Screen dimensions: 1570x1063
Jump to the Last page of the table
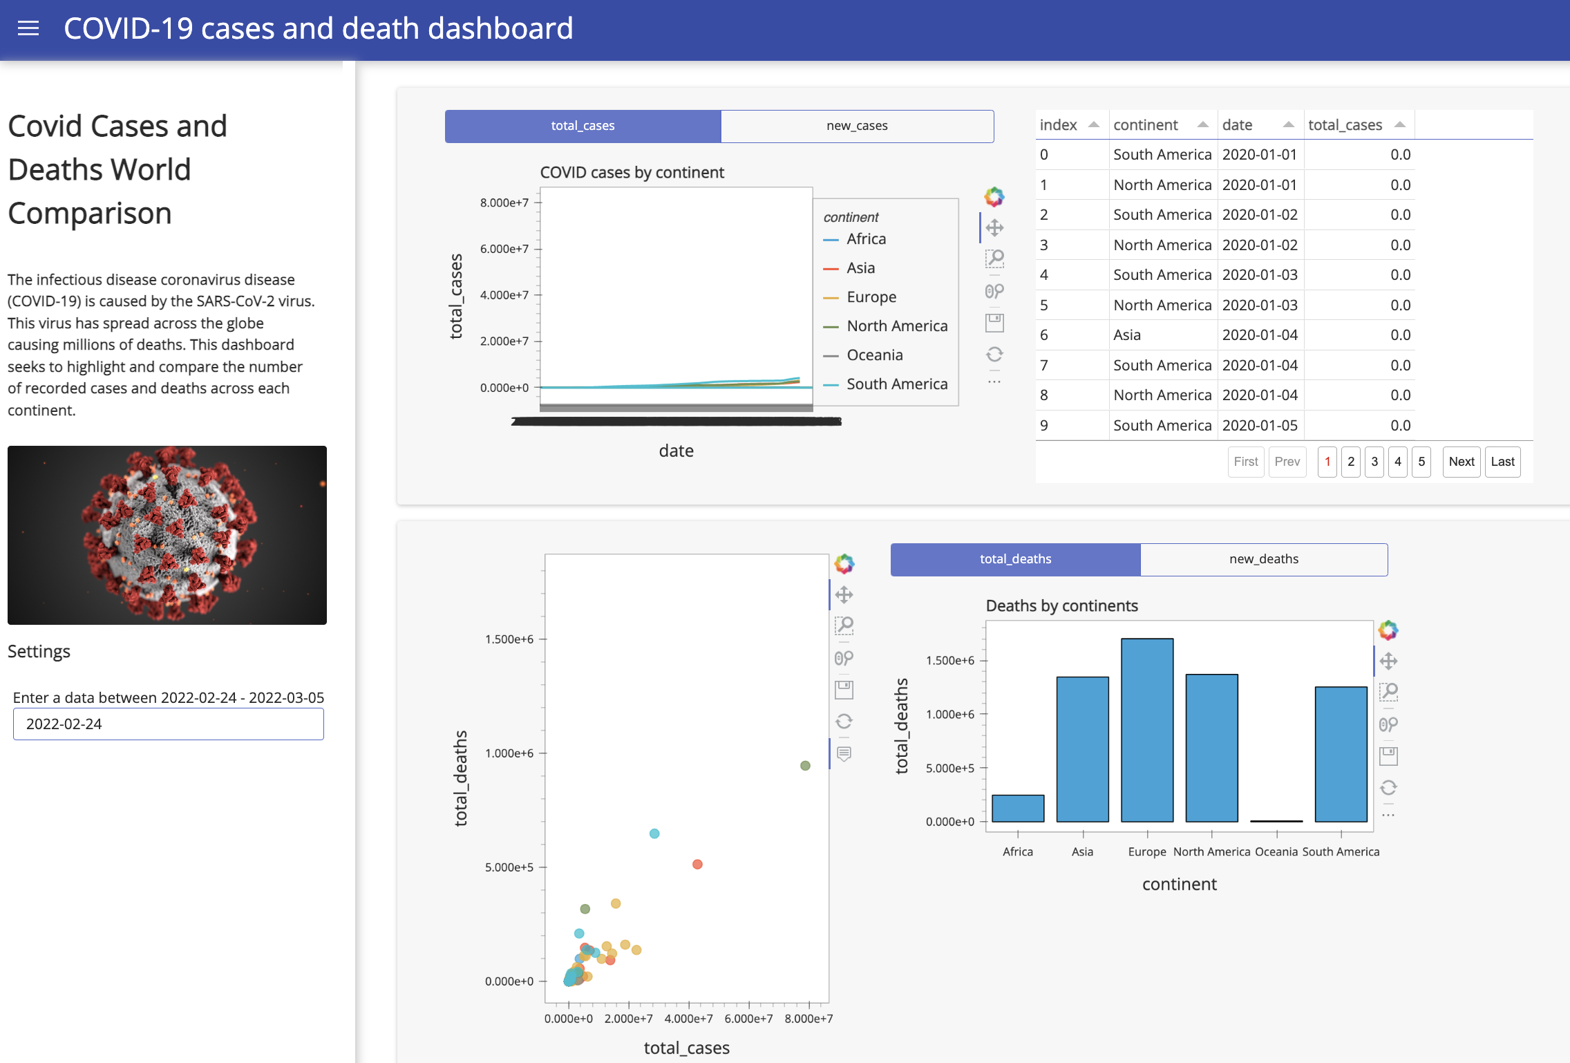[x=1503, y=462]
